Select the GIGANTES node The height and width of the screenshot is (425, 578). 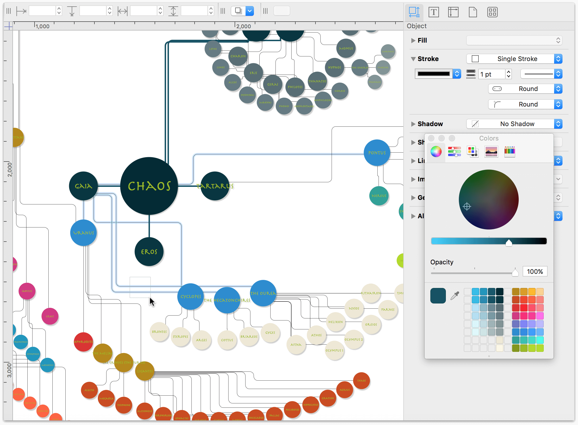pyautogui.click(x=144, y=371)
